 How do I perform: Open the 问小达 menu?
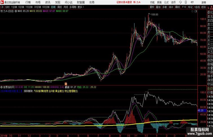(68, 2)
